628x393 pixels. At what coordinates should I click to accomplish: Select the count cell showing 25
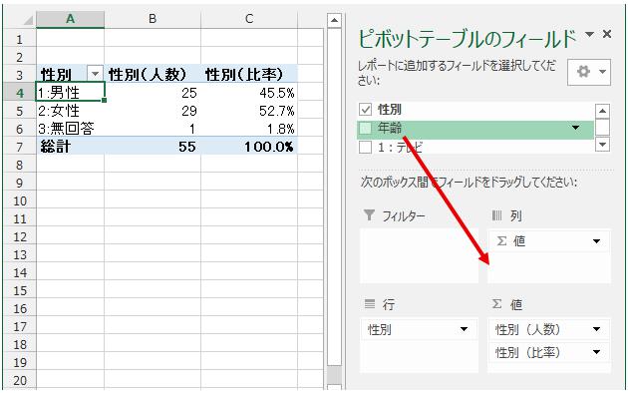153,92
